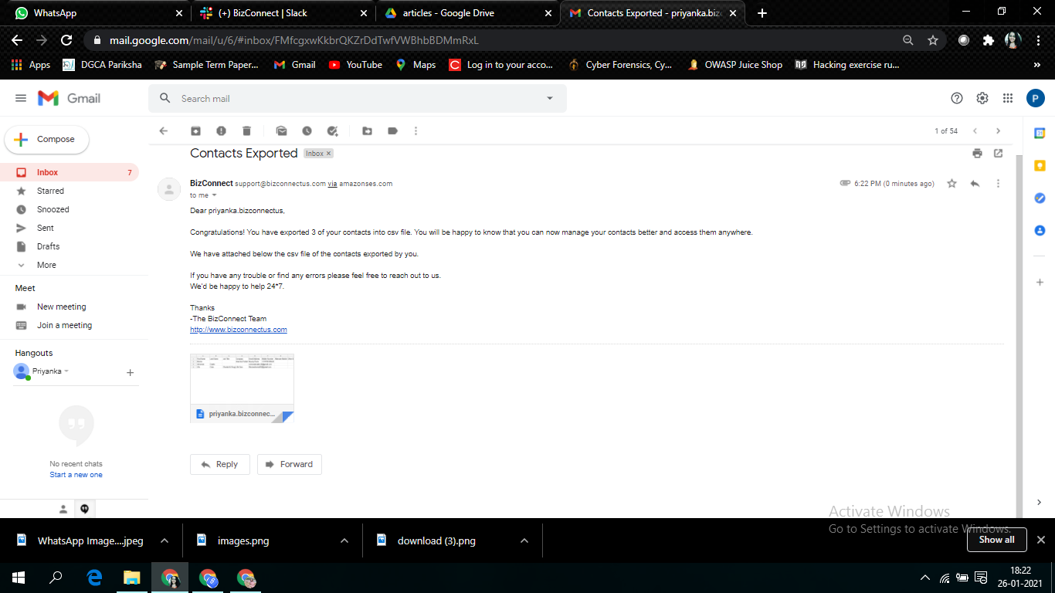Open bizconnectus.com link in email
Image resolution: width=1055 pixels, height=593 pixels.
coord(239,330)
